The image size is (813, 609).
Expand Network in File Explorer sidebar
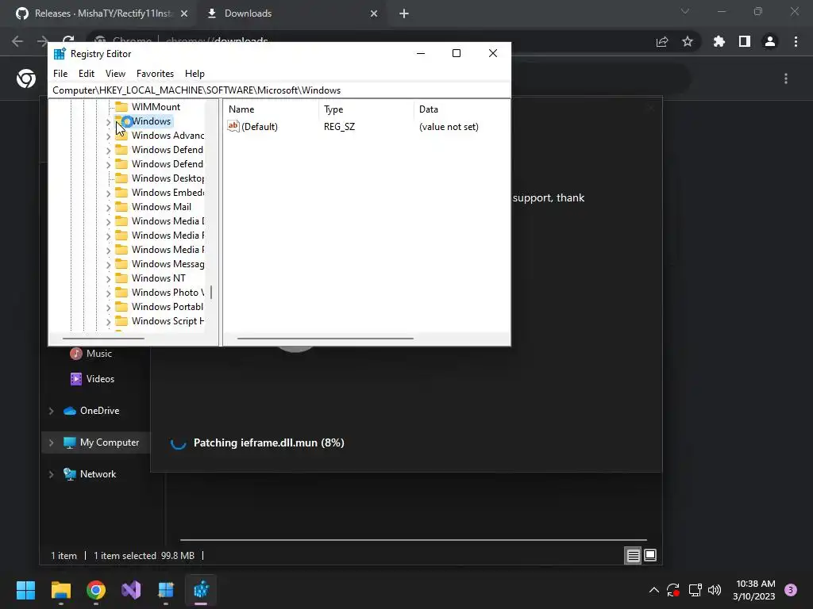tap(52, 474)
